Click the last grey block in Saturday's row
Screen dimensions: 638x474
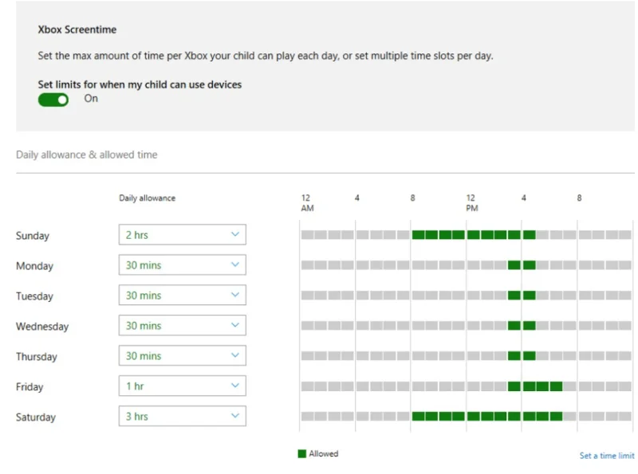(x=624, y=417)
